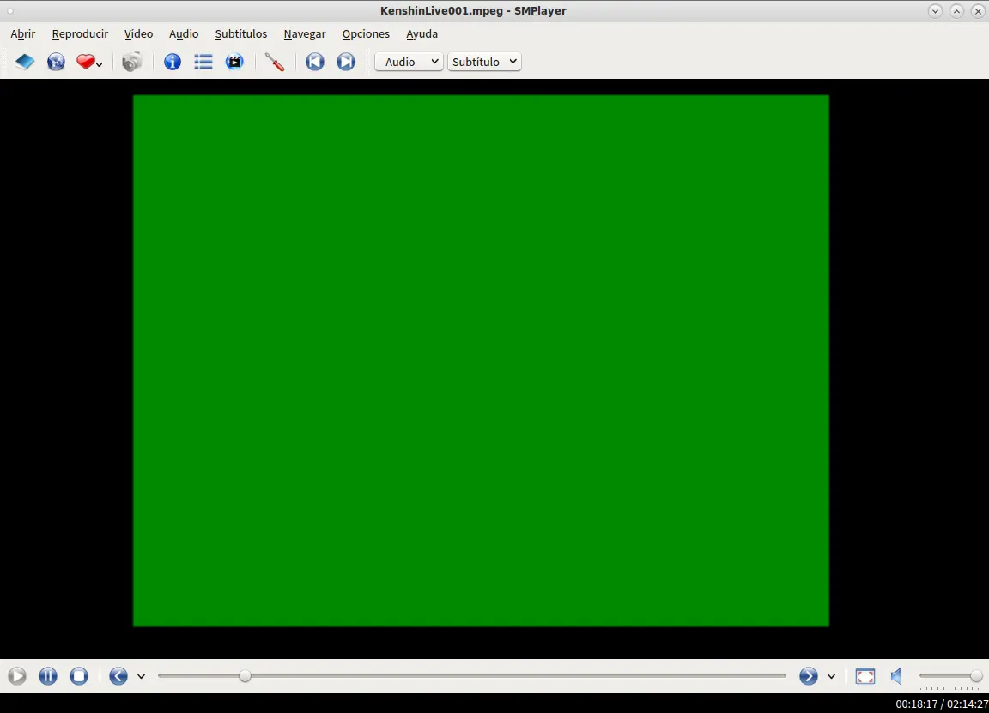The width and height of the screenshot is (989, 713).
Task: Go to previous item in playlist
Action: click(315, 62)
